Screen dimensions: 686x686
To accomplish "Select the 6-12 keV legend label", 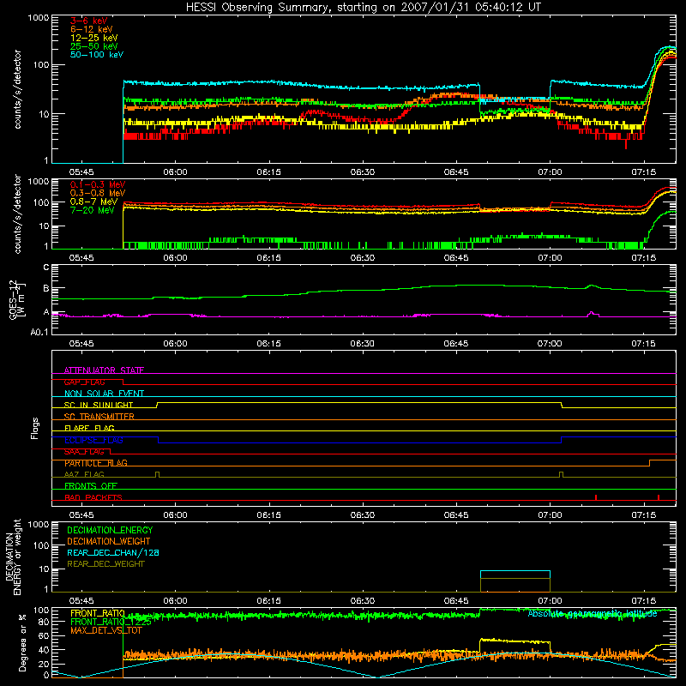I will (92, 29).
